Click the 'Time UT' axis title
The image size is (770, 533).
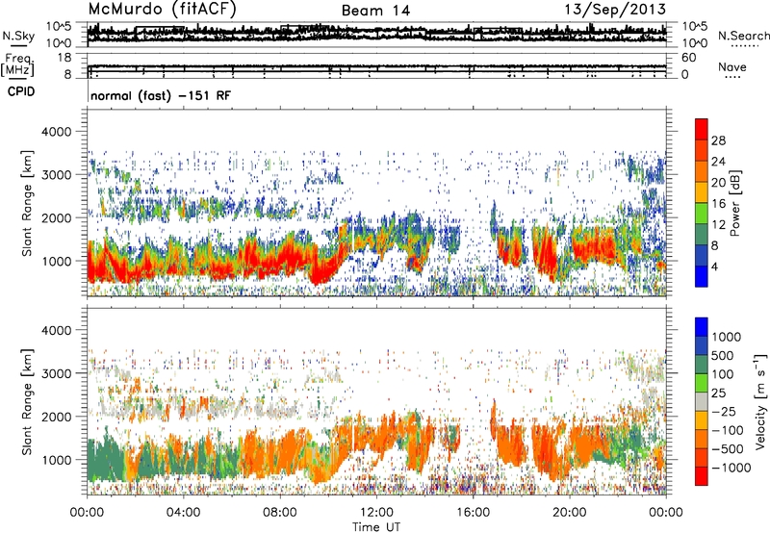pos(376,527)
